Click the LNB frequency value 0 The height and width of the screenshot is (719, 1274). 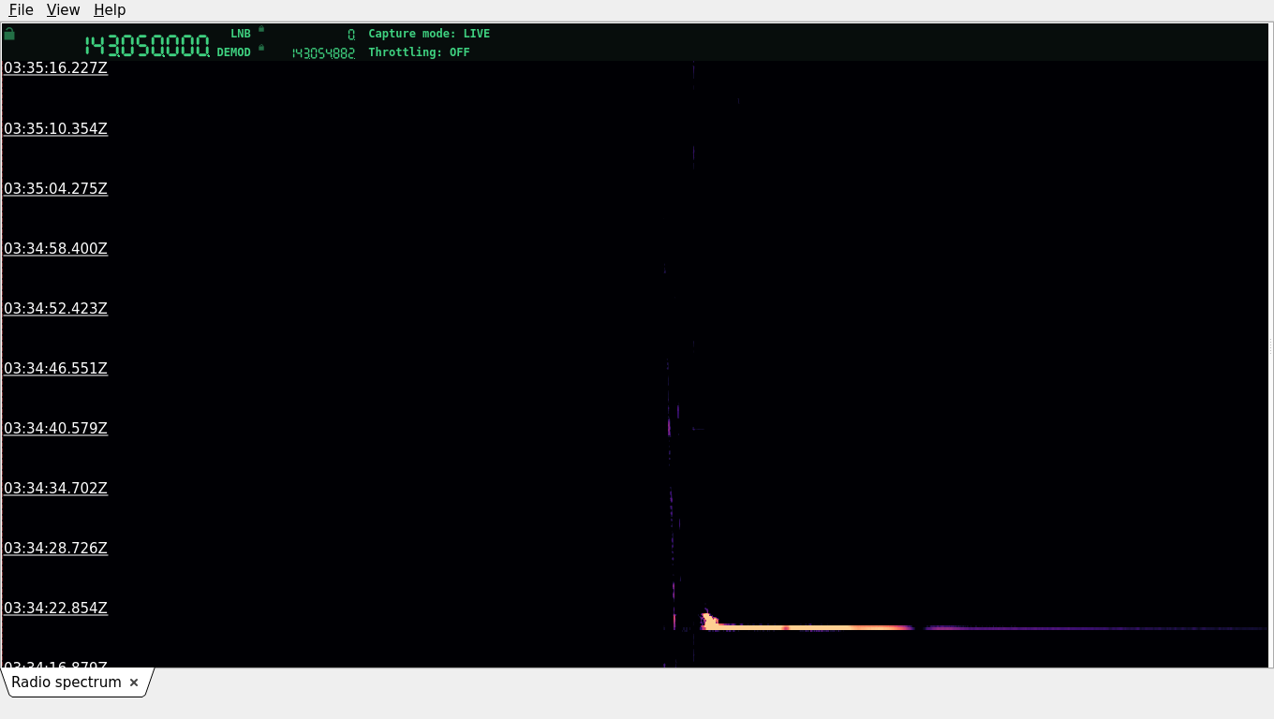click(x=351, y=34)
